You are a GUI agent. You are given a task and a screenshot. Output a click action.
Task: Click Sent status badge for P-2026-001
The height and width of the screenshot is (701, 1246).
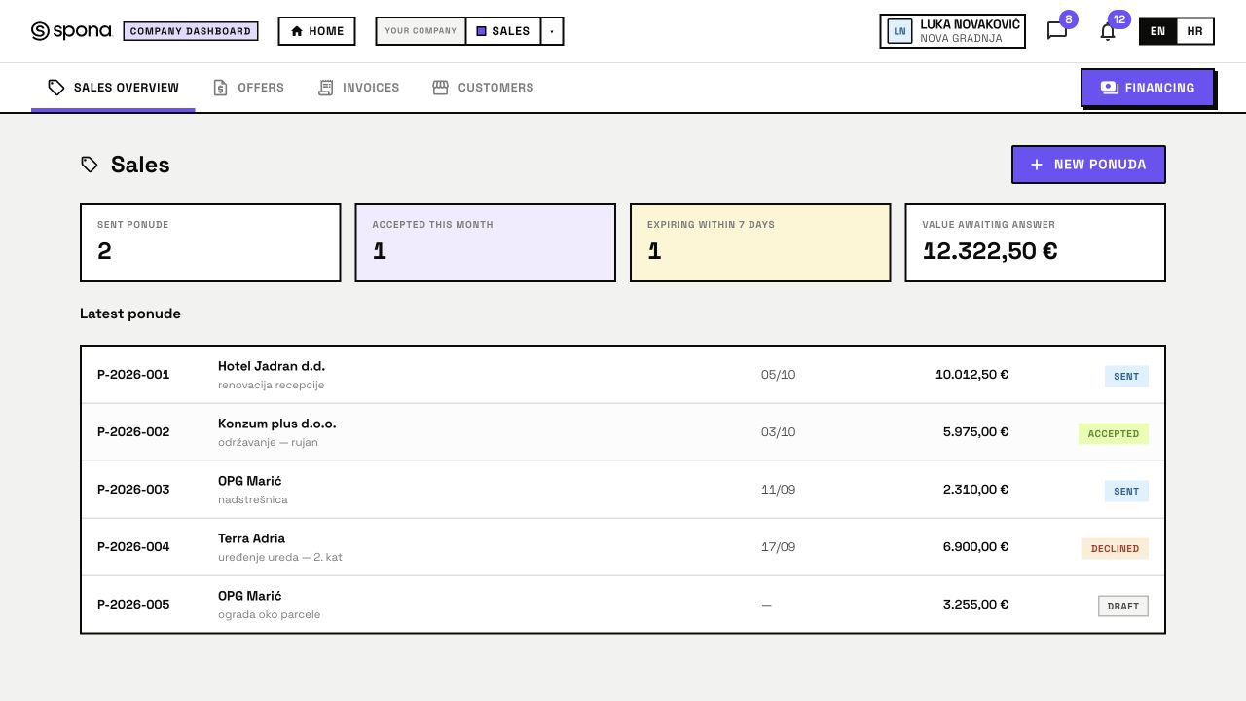(x=1126, y=376)
